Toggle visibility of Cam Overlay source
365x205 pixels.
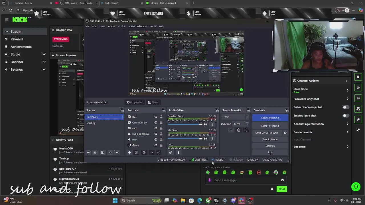(x=156, y=122)
